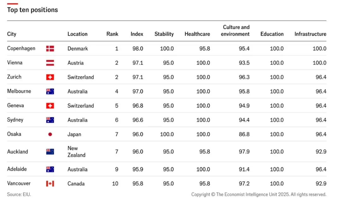Click Vancouver's index value 95.8
Viewport: 341px width, 206px height.
coord(138,184)
